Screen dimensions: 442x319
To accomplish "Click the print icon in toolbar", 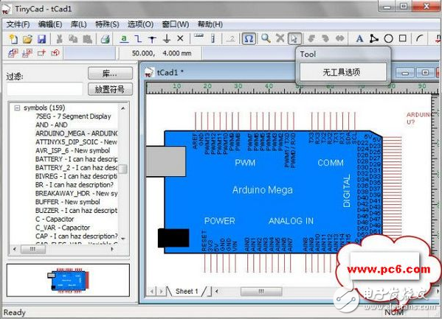I will [x=105, y=39].
